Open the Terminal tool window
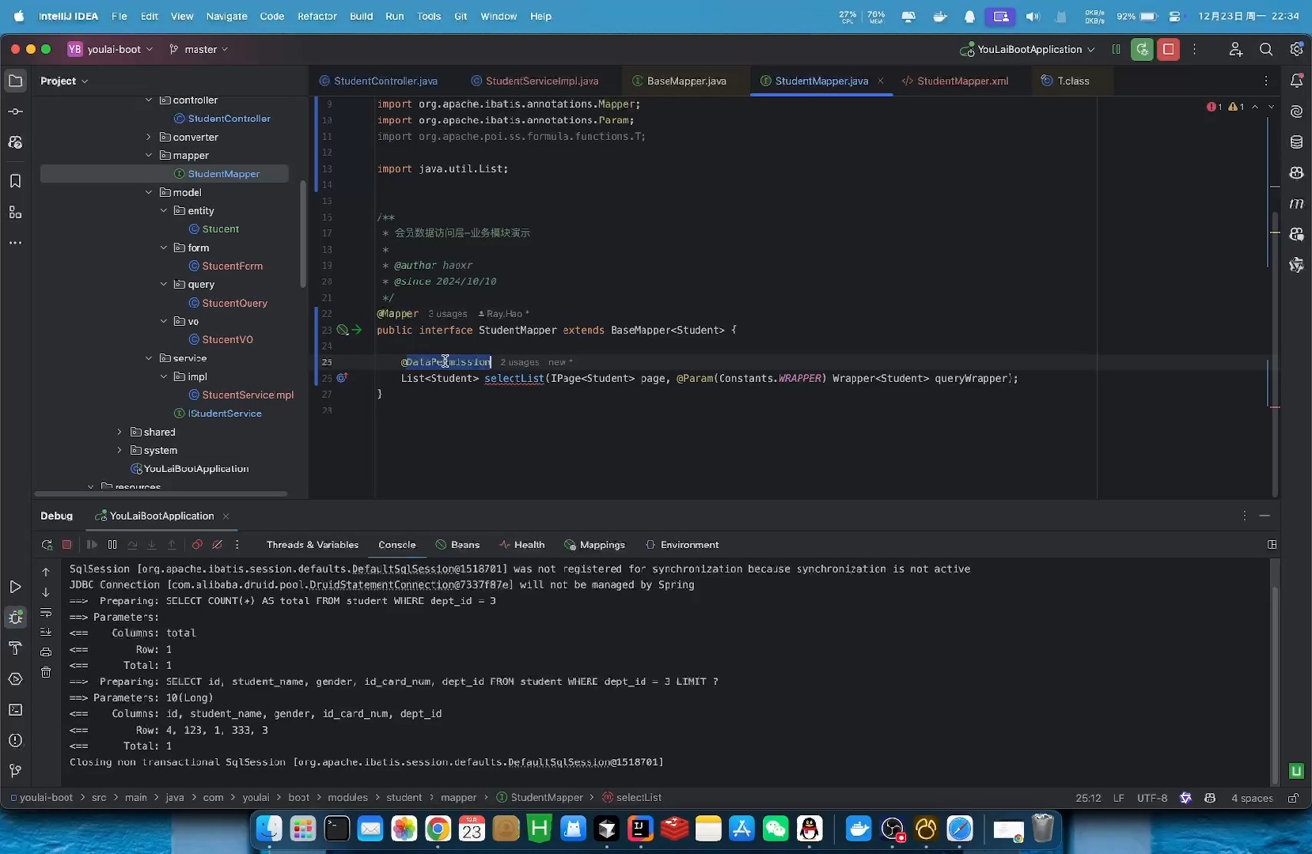This screenshot has width=1312, height=854. pos(15,710)
